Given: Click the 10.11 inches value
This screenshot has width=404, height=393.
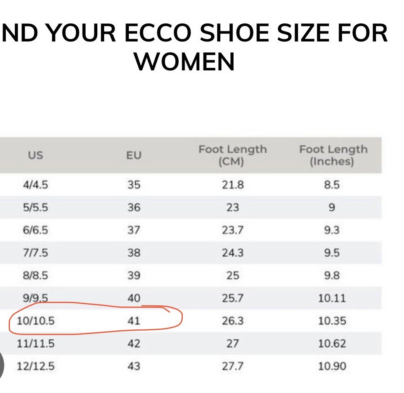Looking at the screenshot, I should pos(332,298).
